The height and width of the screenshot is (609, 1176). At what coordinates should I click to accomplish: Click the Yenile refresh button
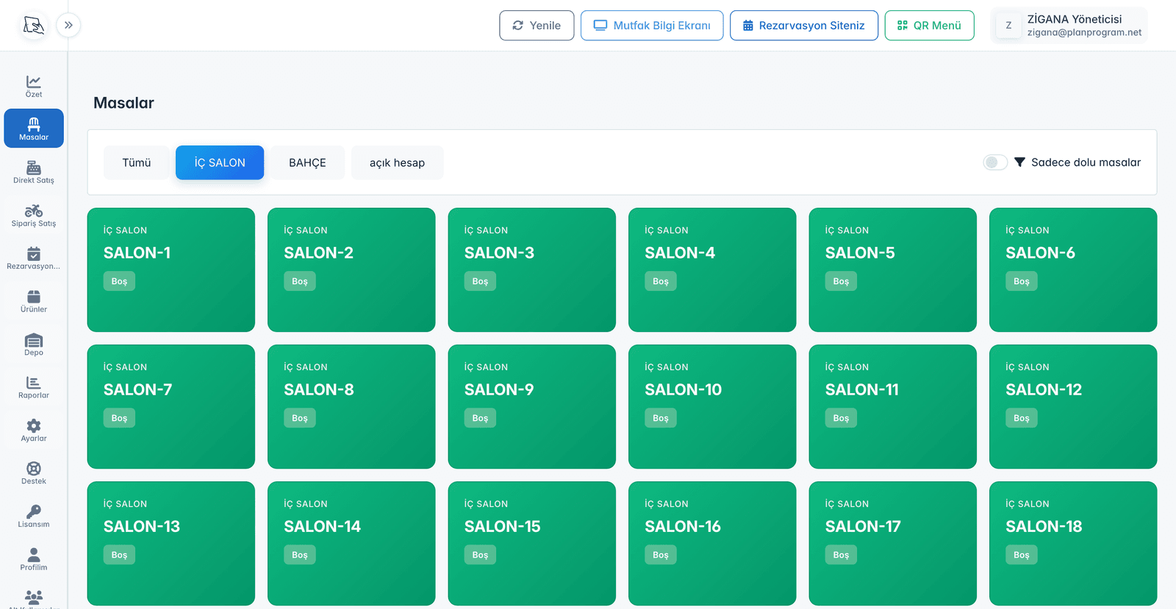pos(537,26)
